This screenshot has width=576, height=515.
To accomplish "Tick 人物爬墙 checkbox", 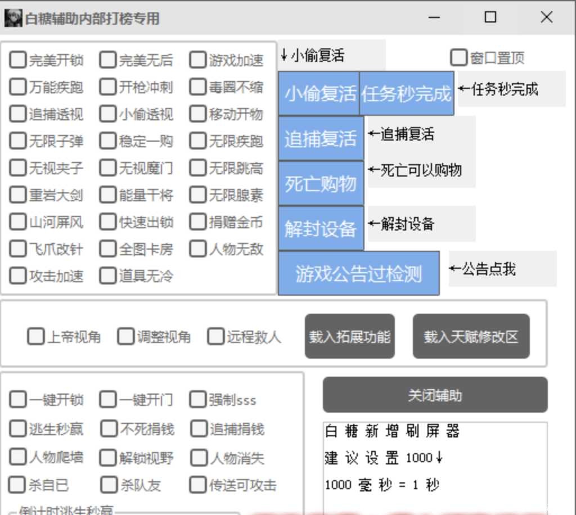I will coord(17,457).
